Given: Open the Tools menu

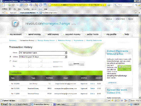Looking at the screenshot, I should pos(40,9).
